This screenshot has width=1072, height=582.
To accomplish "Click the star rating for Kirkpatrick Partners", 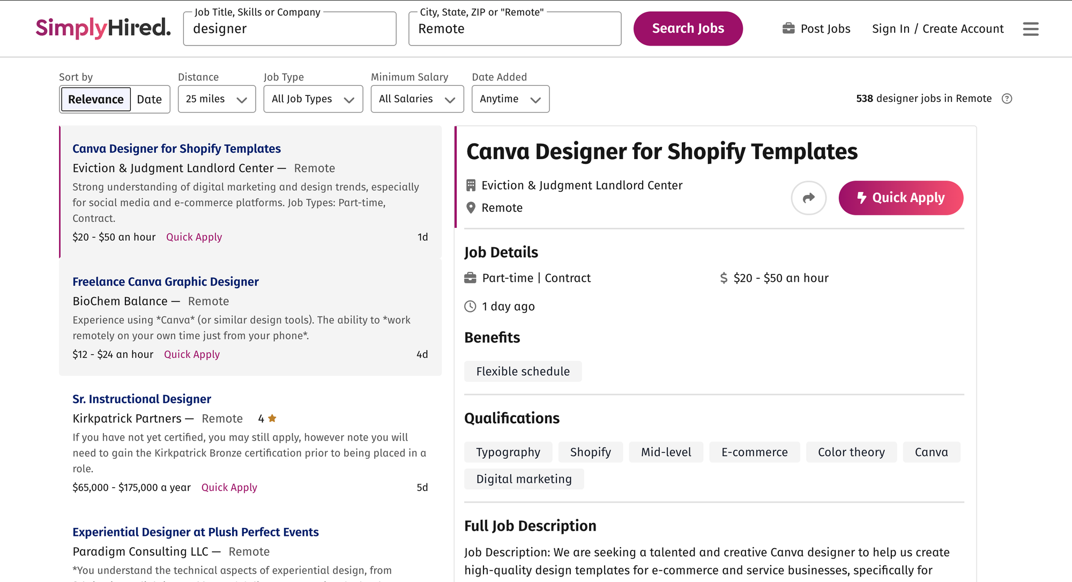I will click(272, 419).
